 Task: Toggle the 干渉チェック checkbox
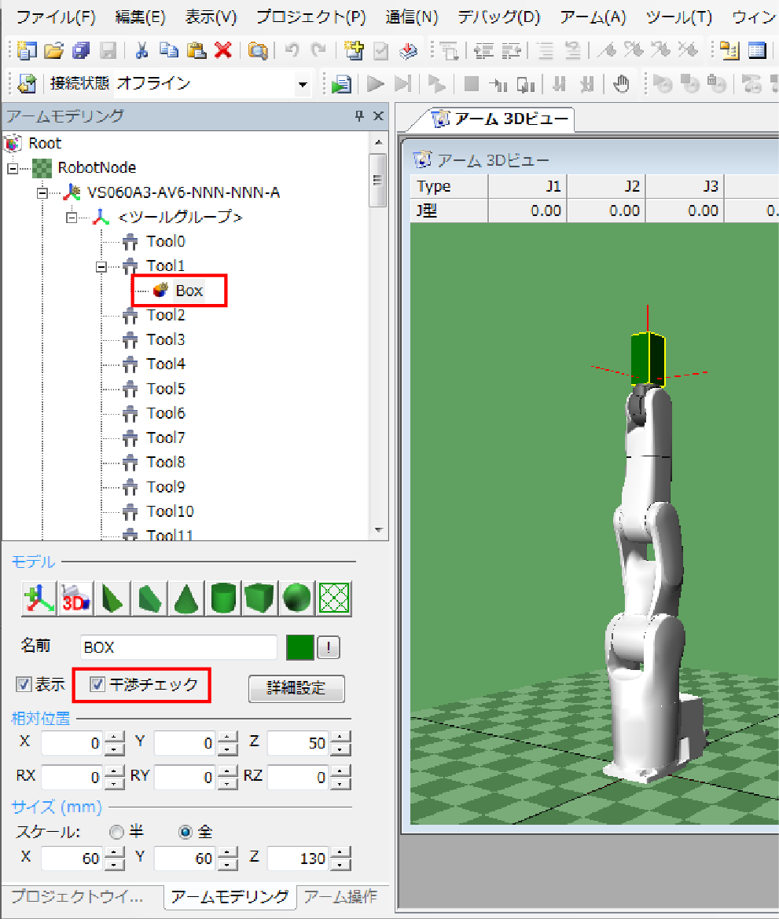click(x=98, y=684)
